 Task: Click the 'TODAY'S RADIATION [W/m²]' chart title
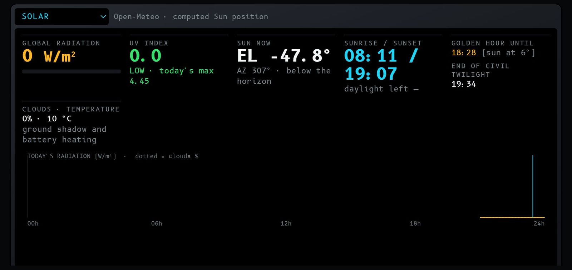(72, 156)
